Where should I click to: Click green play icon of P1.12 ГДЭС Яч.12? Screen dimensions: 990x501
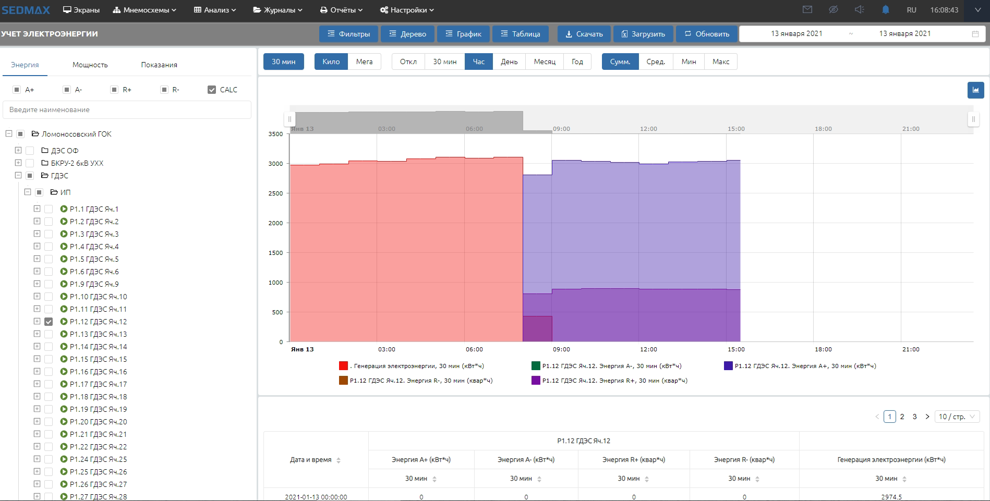coord(64,322)
